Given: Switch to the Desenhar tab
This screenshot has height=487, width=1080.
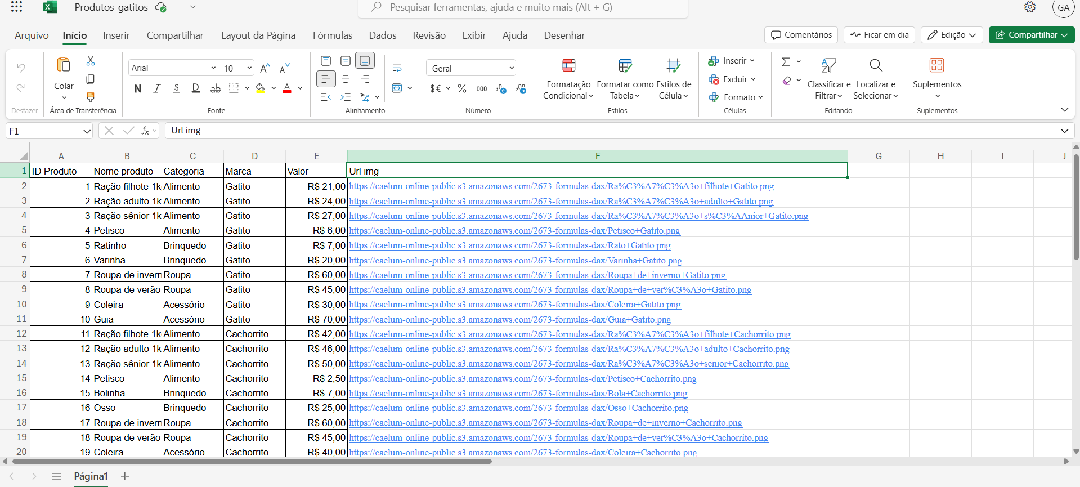Looking at the screenshot, I should click(x=564, y=35).
